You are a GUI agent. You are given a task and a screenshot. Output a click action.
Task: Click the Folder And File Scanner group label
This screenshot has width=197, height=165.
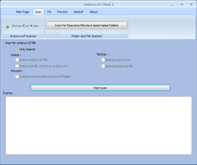click(87, 36)
